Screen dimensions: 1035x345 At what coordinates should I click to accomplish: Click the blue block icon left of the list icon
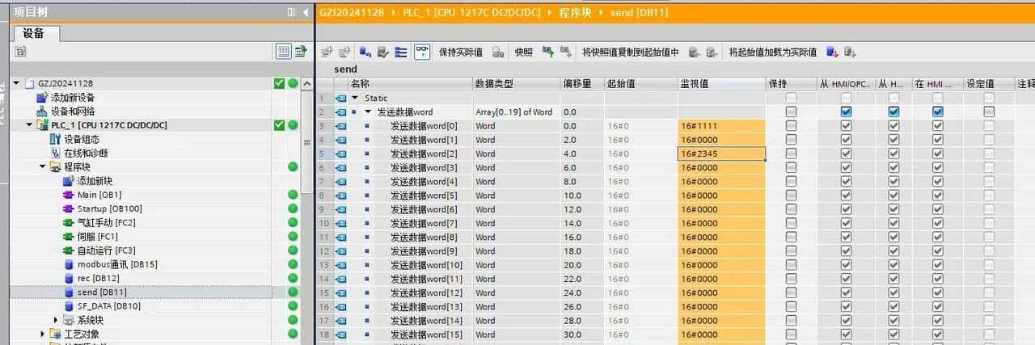click(365, 52)
